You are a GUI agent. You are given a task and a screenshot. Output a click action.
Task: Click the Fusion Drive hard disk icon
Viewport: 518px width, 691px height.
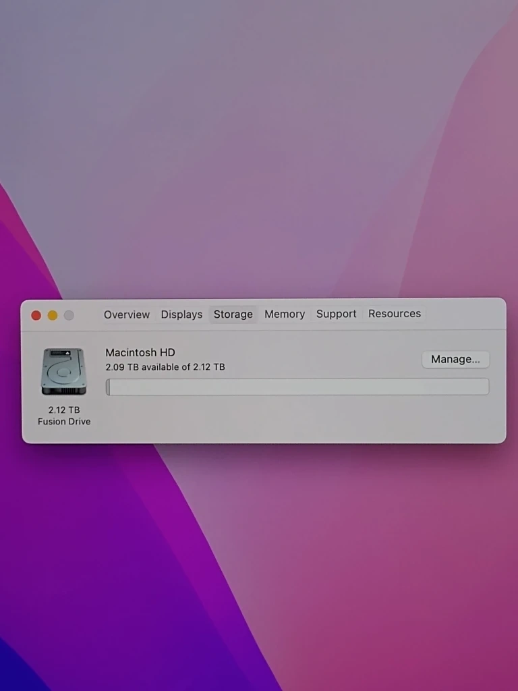[64, 372]
